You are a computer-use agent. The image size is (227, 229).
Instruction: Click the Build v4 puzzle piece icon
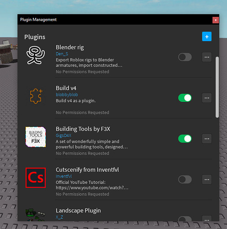(x=36, y=96)
